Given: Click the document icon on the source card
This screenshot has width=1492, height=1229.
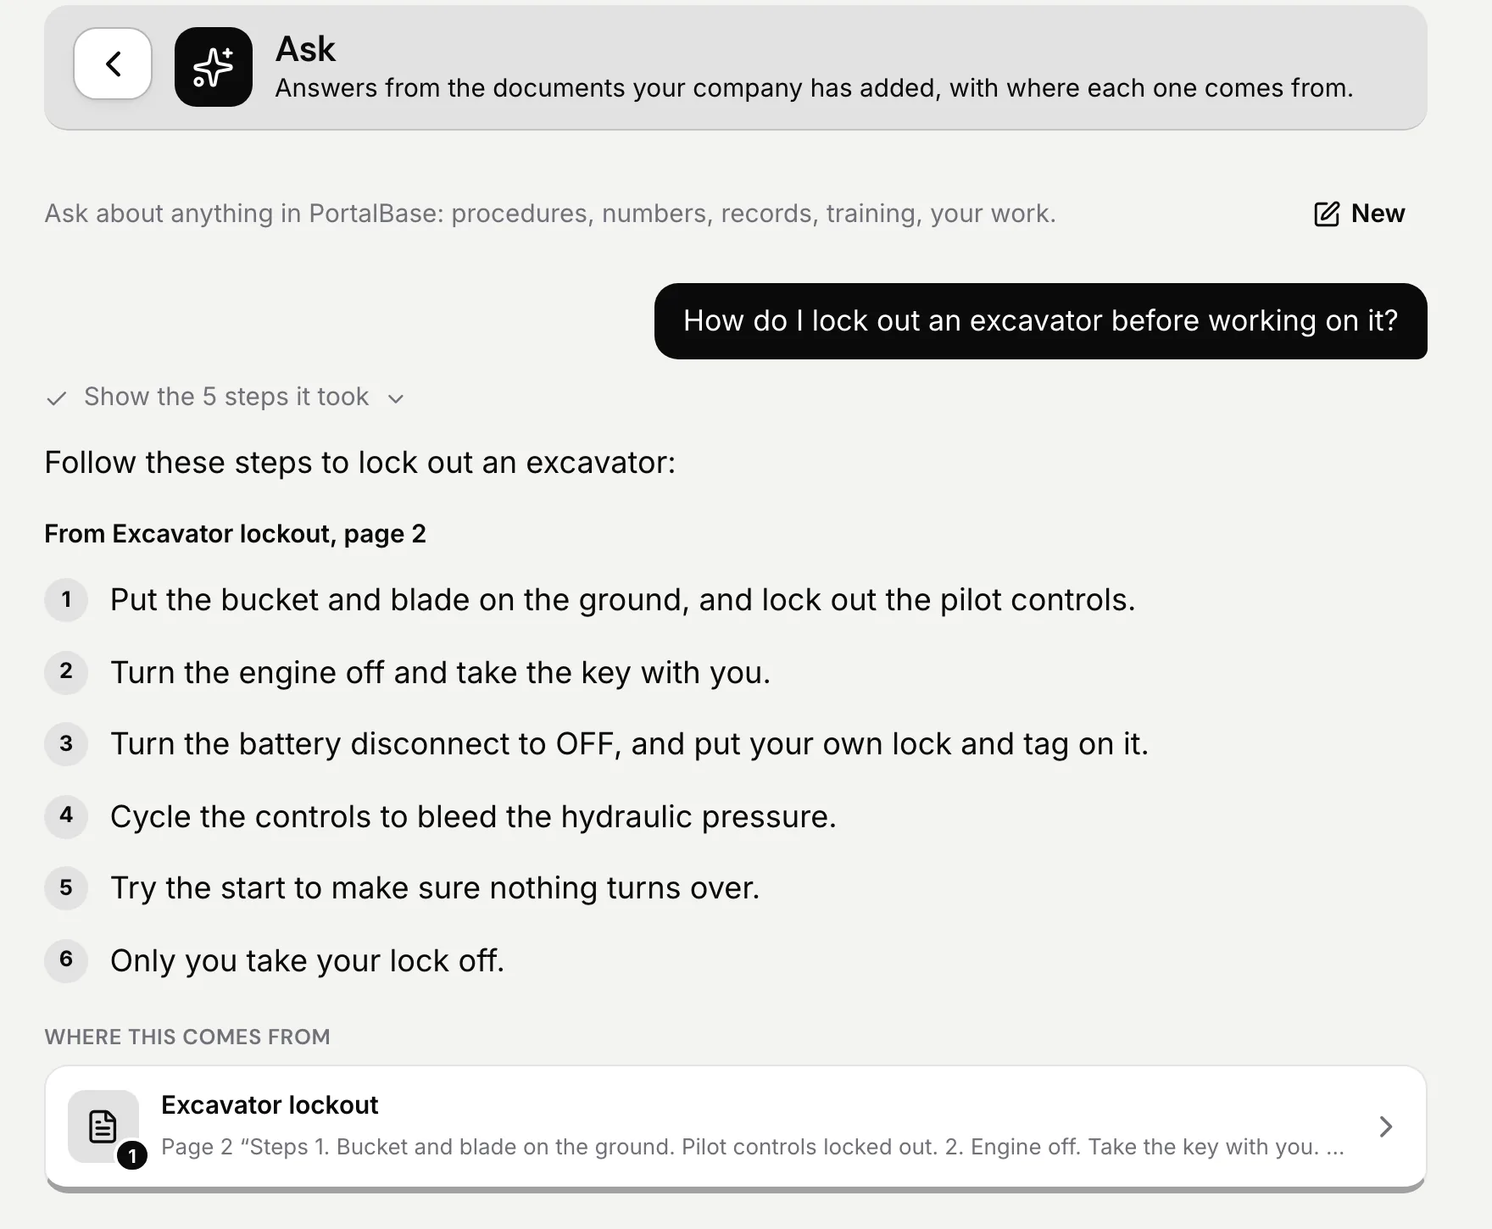Looking at the screenshot, I should (103, 1126).
